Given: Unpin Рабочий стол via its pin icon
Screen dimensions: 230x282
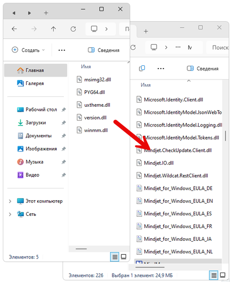Looking at the screenshot, I should (63, 110).
